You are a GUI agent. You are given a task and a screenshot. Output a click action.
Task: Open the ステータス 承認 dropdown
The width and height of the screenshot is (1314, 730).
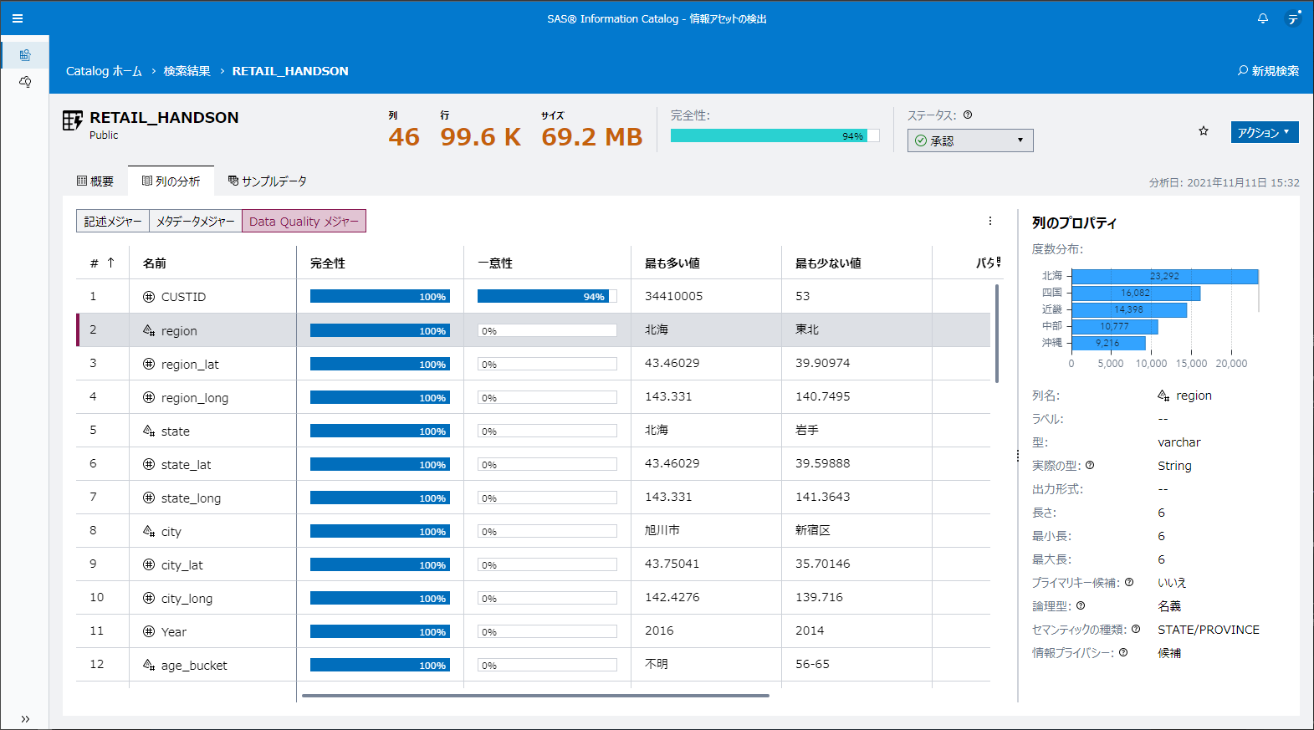pyautogui.click(x=970, y=140)
